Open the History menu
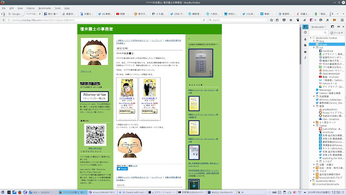Image resolution: width=346 pixels, height=195 pixels. click(x=30, y=8)
